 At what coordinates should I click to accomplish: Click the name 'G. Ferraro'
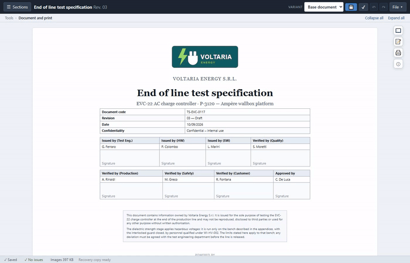pos(109,147)
